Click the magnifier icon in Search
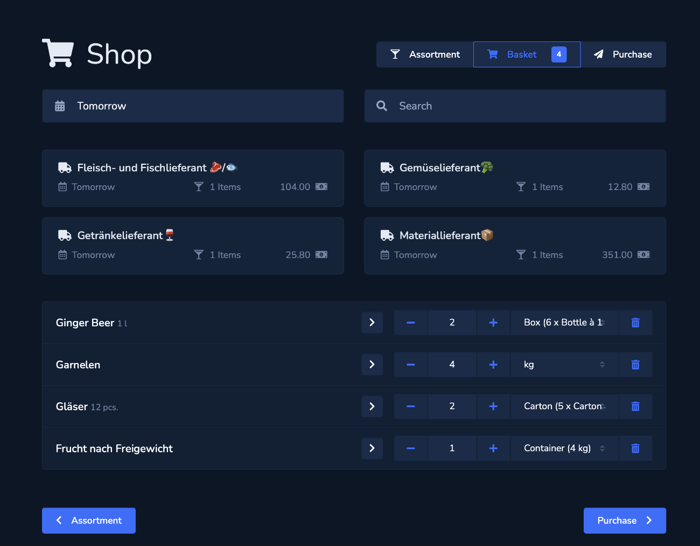The width and height of the screenshot is (700, 546). click(x=382, y=106)
